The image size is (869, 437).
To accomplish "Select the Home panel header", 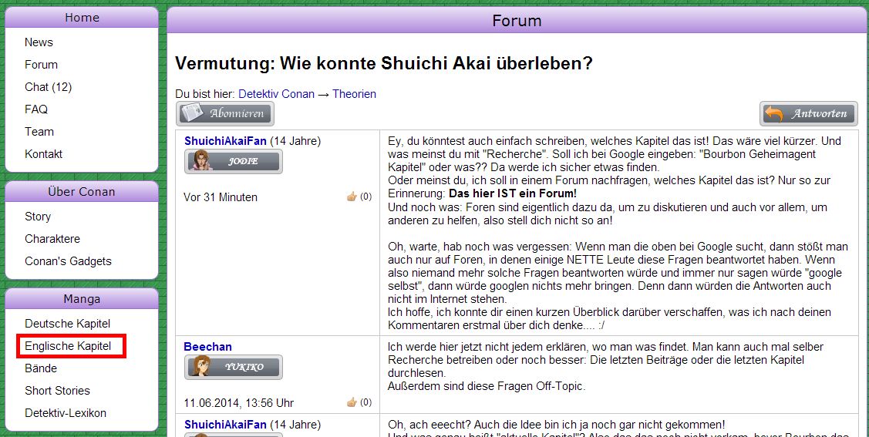I will click(82, 18).
